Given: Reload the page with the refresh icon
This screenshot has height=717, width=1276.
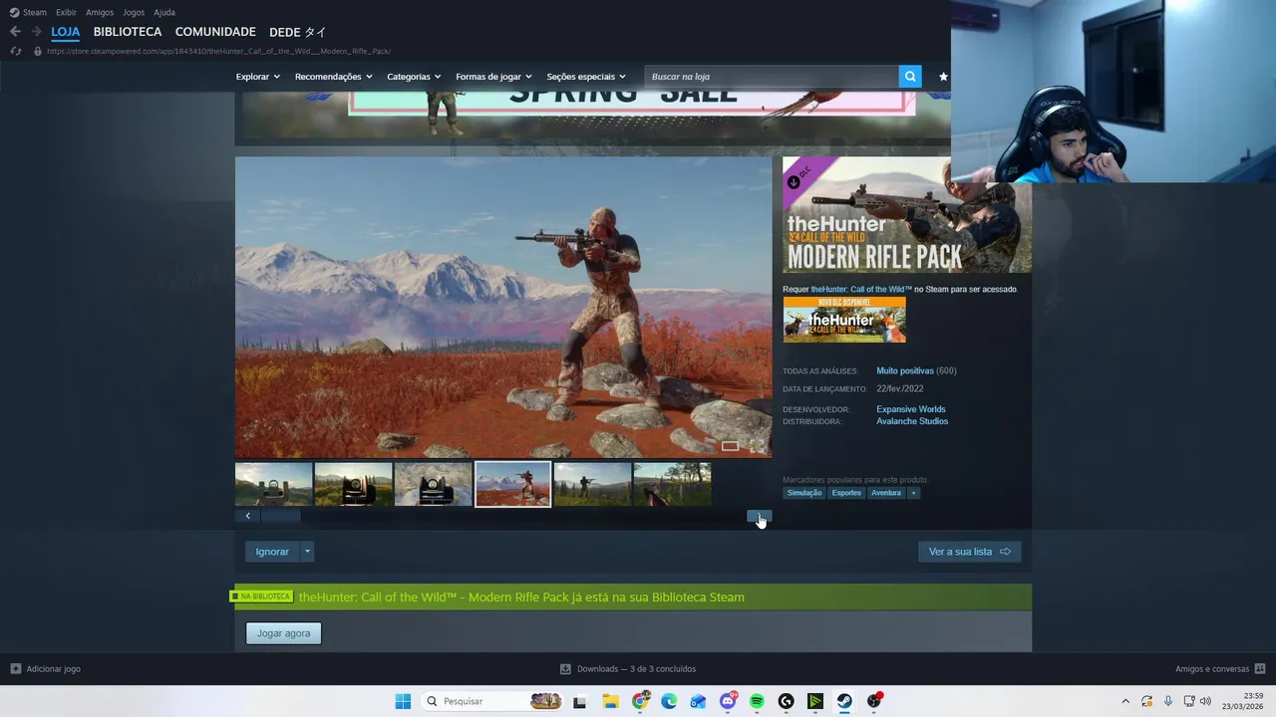Looking at the screenshot, I should point(15,51).
